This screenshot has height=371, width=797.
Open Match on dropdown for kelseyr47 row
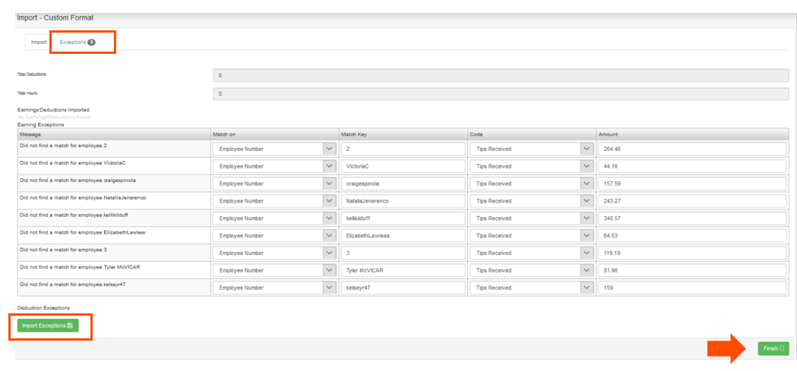[274, 288]
